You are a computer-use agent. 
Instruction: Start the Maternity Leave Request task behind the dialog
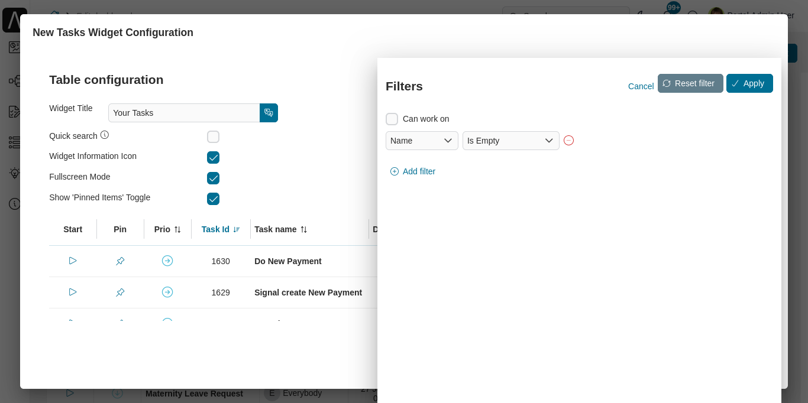point(70,393)
